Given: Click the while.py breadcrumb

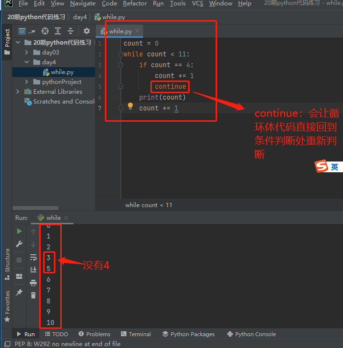Looking at the screenshot, I should click(x=110, y=17).
